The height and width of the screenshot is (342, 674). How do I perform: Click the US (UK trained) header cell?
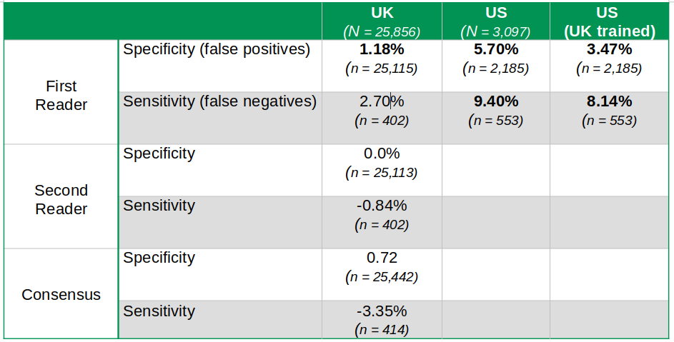tap(610, 21)
